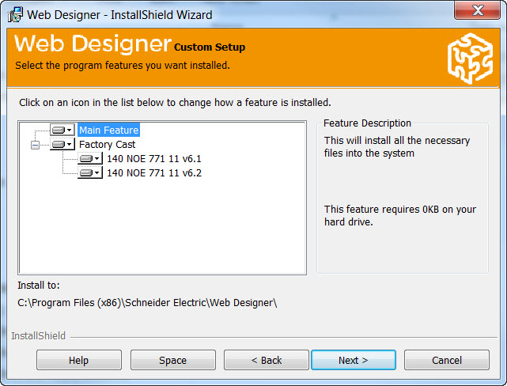Select the 140 NOE 771 11 v6.1 row
This screenshot has width=507, height=386.
154,159
